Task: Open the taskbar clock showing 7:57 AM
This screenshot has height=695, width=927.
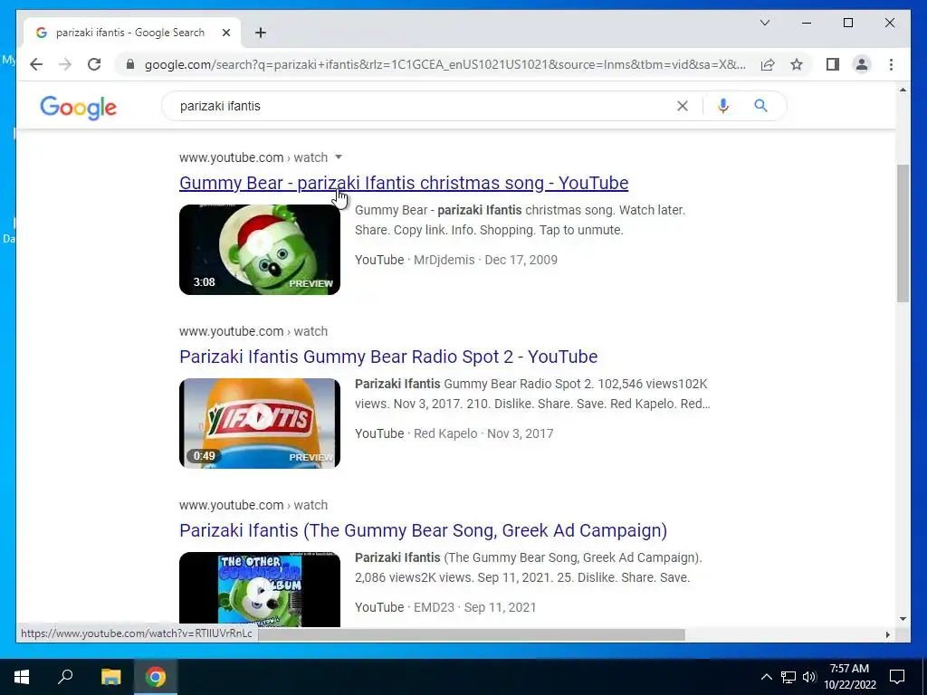Action: [x=849, y=677]
